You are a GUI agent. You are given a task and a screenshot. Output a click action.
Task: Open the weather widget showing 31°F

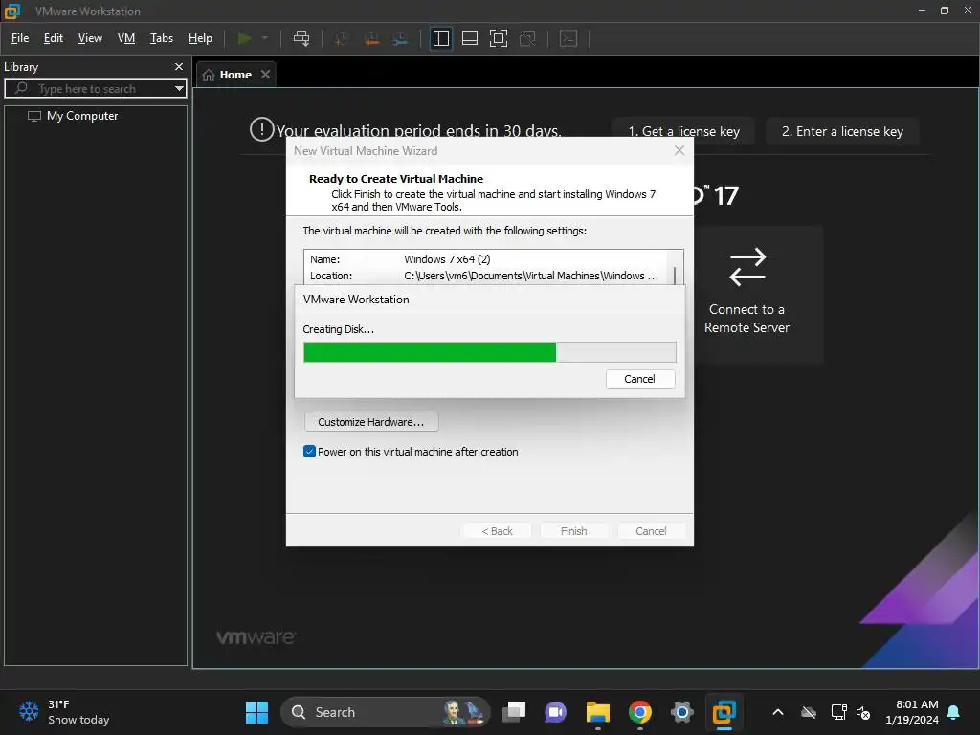tap(64, 712)
